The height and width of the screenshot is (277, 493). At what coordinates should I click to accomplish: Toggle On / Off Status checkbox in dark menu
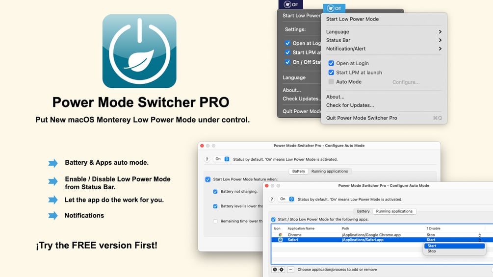(x=287, y=62)
